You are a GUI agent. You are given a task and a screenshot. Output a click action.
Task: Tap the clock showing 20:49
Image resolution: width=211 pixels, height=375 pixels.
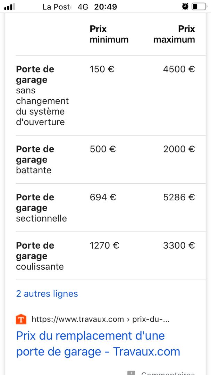point(105,7)
